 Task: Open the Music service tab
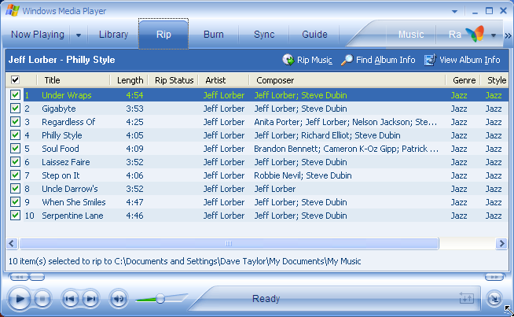click(411, 34)
